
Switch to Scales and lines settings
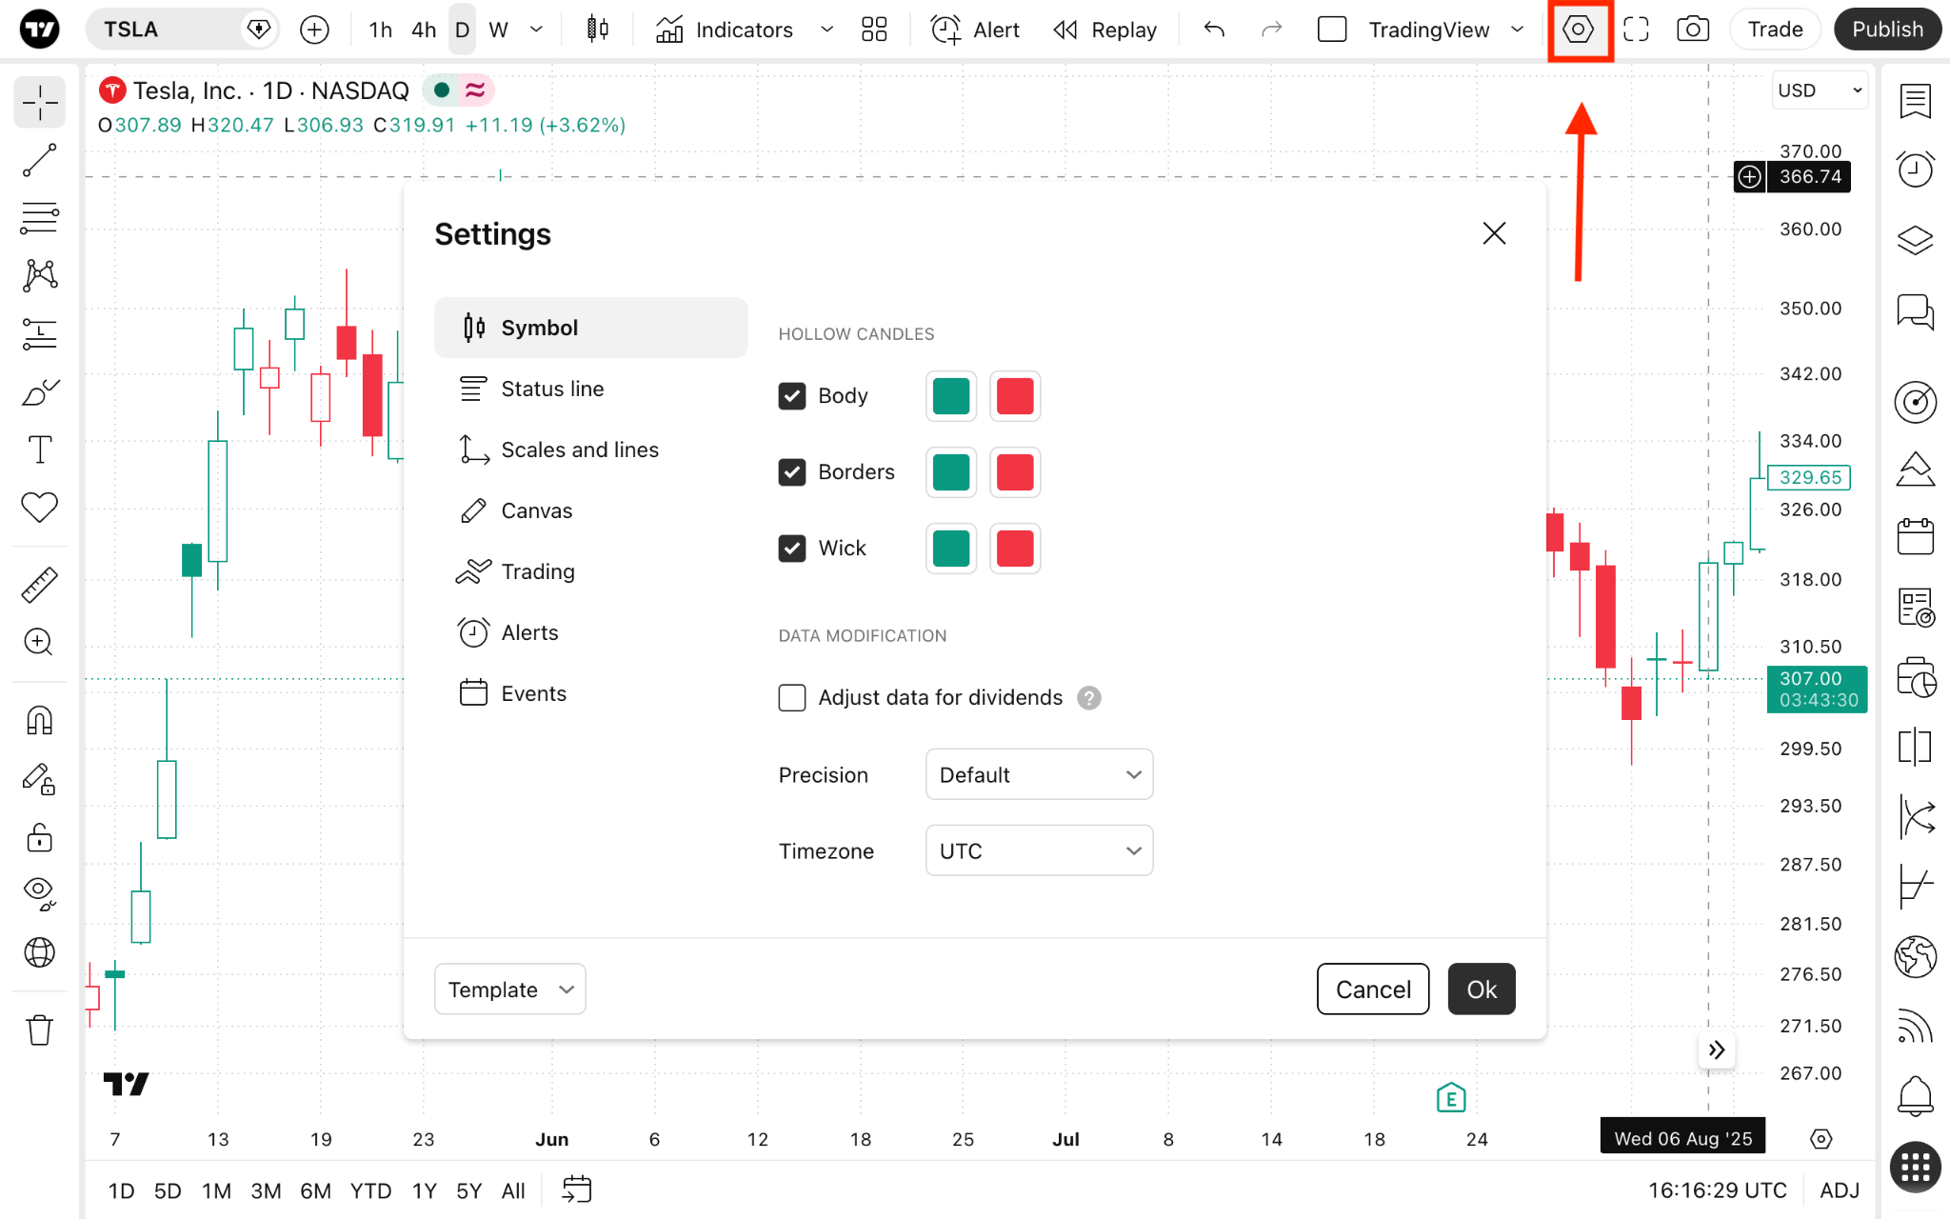[590, 450]
